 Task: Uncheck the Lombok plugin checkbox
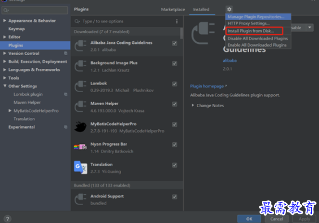click(175, 84)
